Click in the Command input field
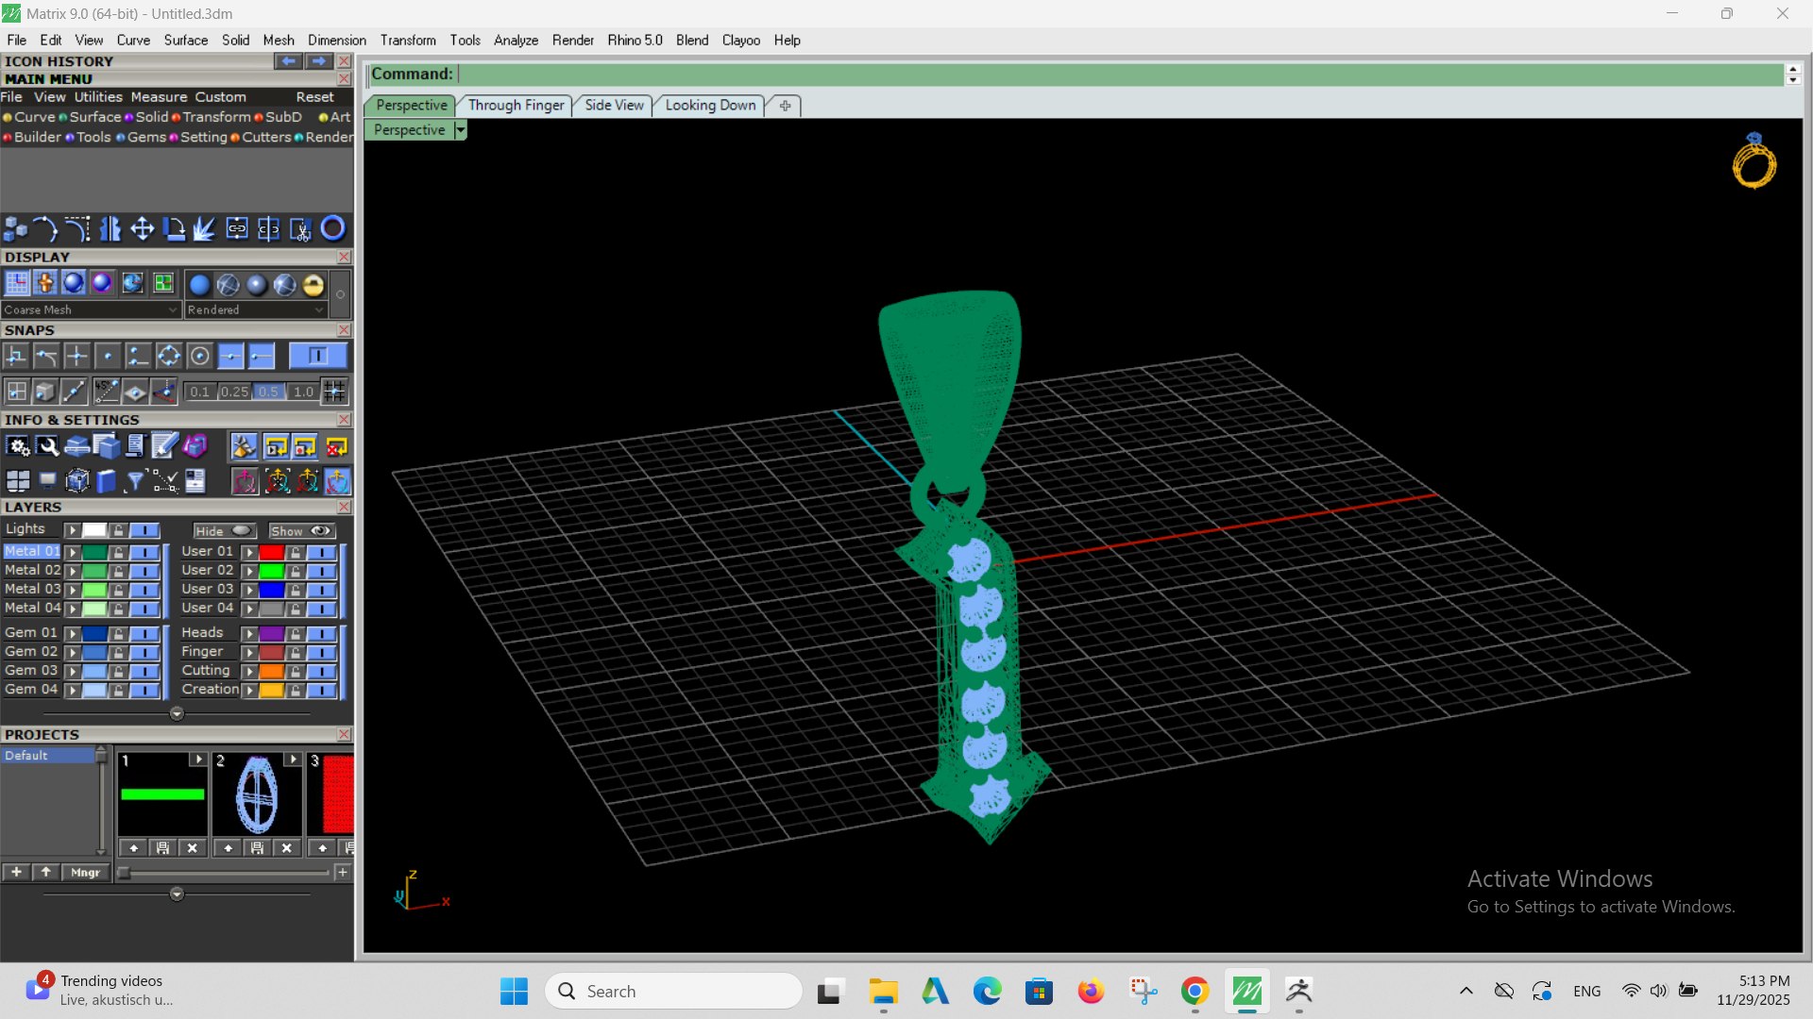 (x=1119, y=74)
